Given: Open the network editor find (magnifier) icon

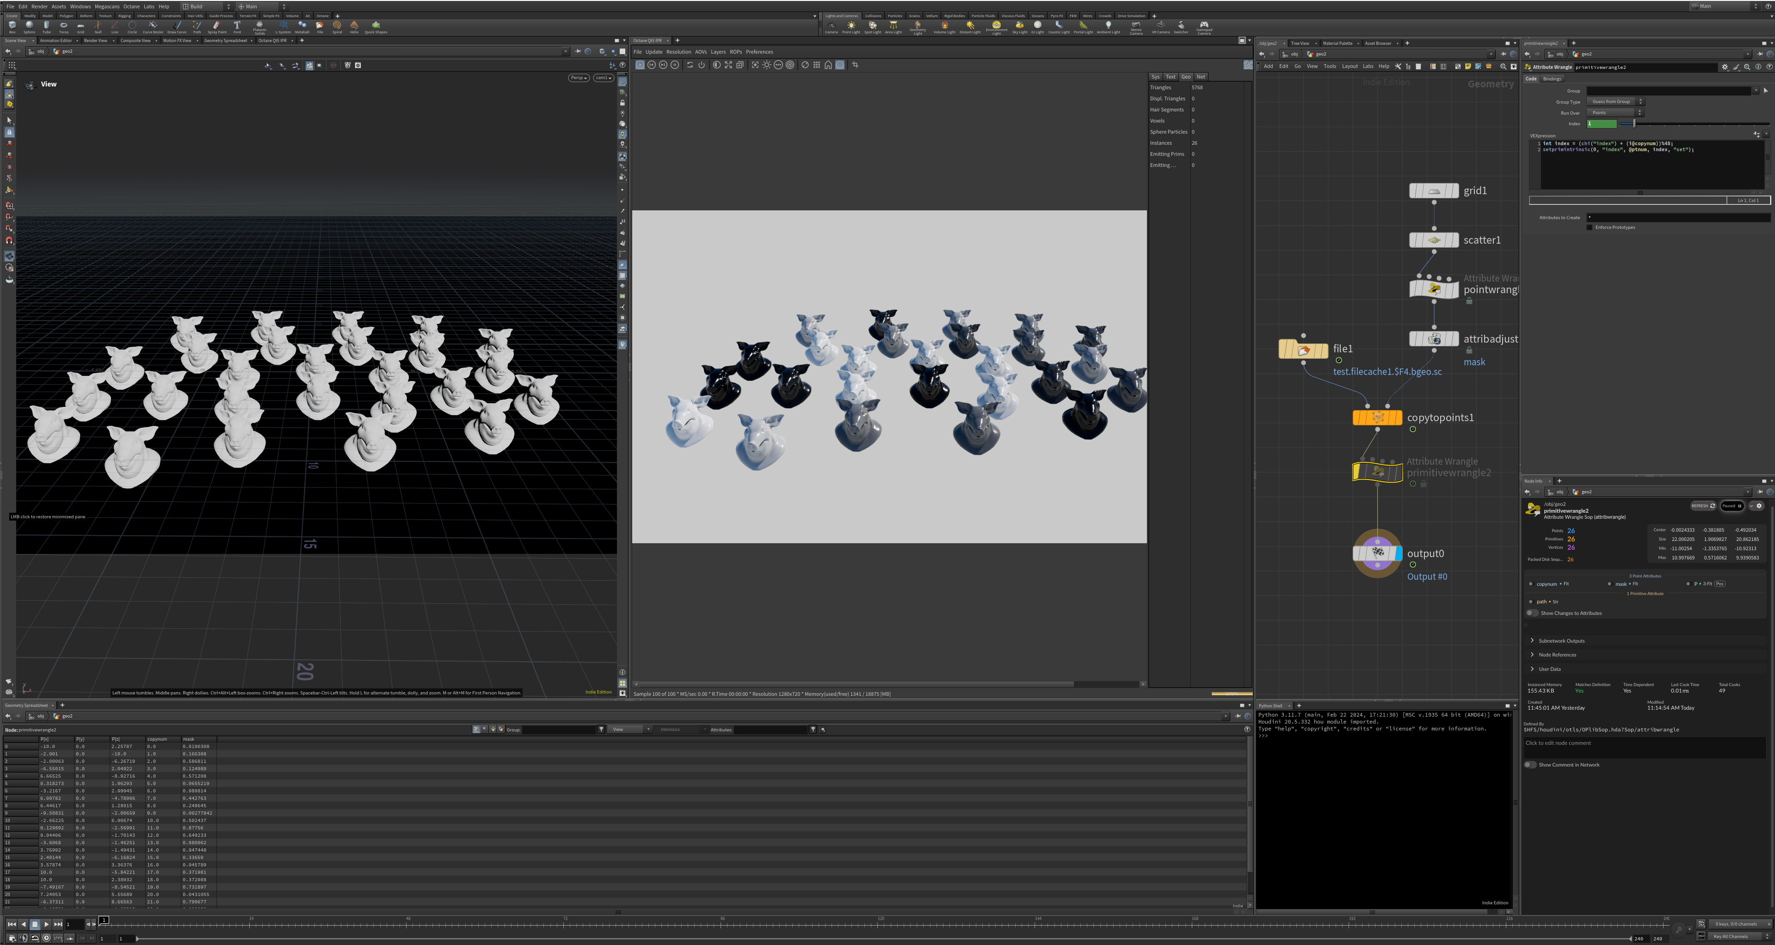Looking at the screenshot, I should (1503, 67).
